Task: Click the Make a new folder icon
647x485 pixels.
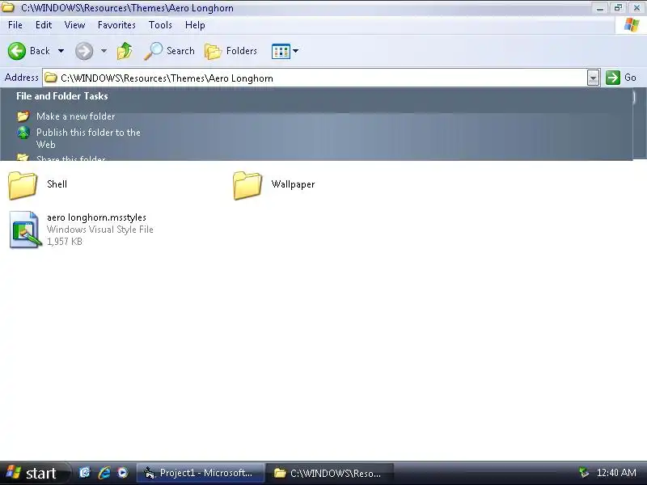Action: tap(23, 116)
